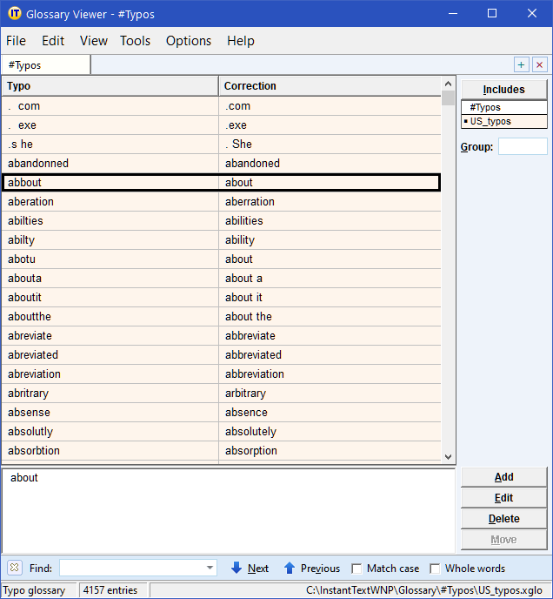Viewport: 553px width, 599px height.
Task: Enable the Whole words checkbox
Action: [435, 569]
